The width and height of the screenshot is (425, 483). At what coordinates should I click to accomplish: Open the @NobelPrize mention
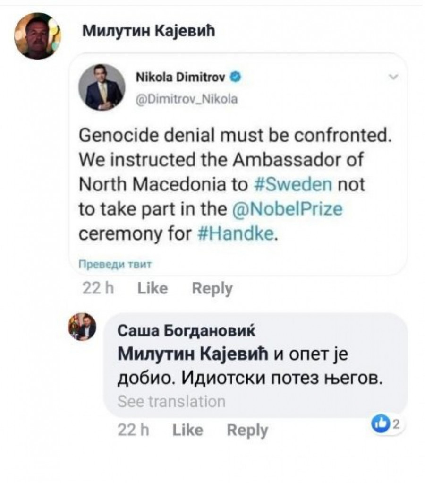pyautogui.click(x=288, y=208)
